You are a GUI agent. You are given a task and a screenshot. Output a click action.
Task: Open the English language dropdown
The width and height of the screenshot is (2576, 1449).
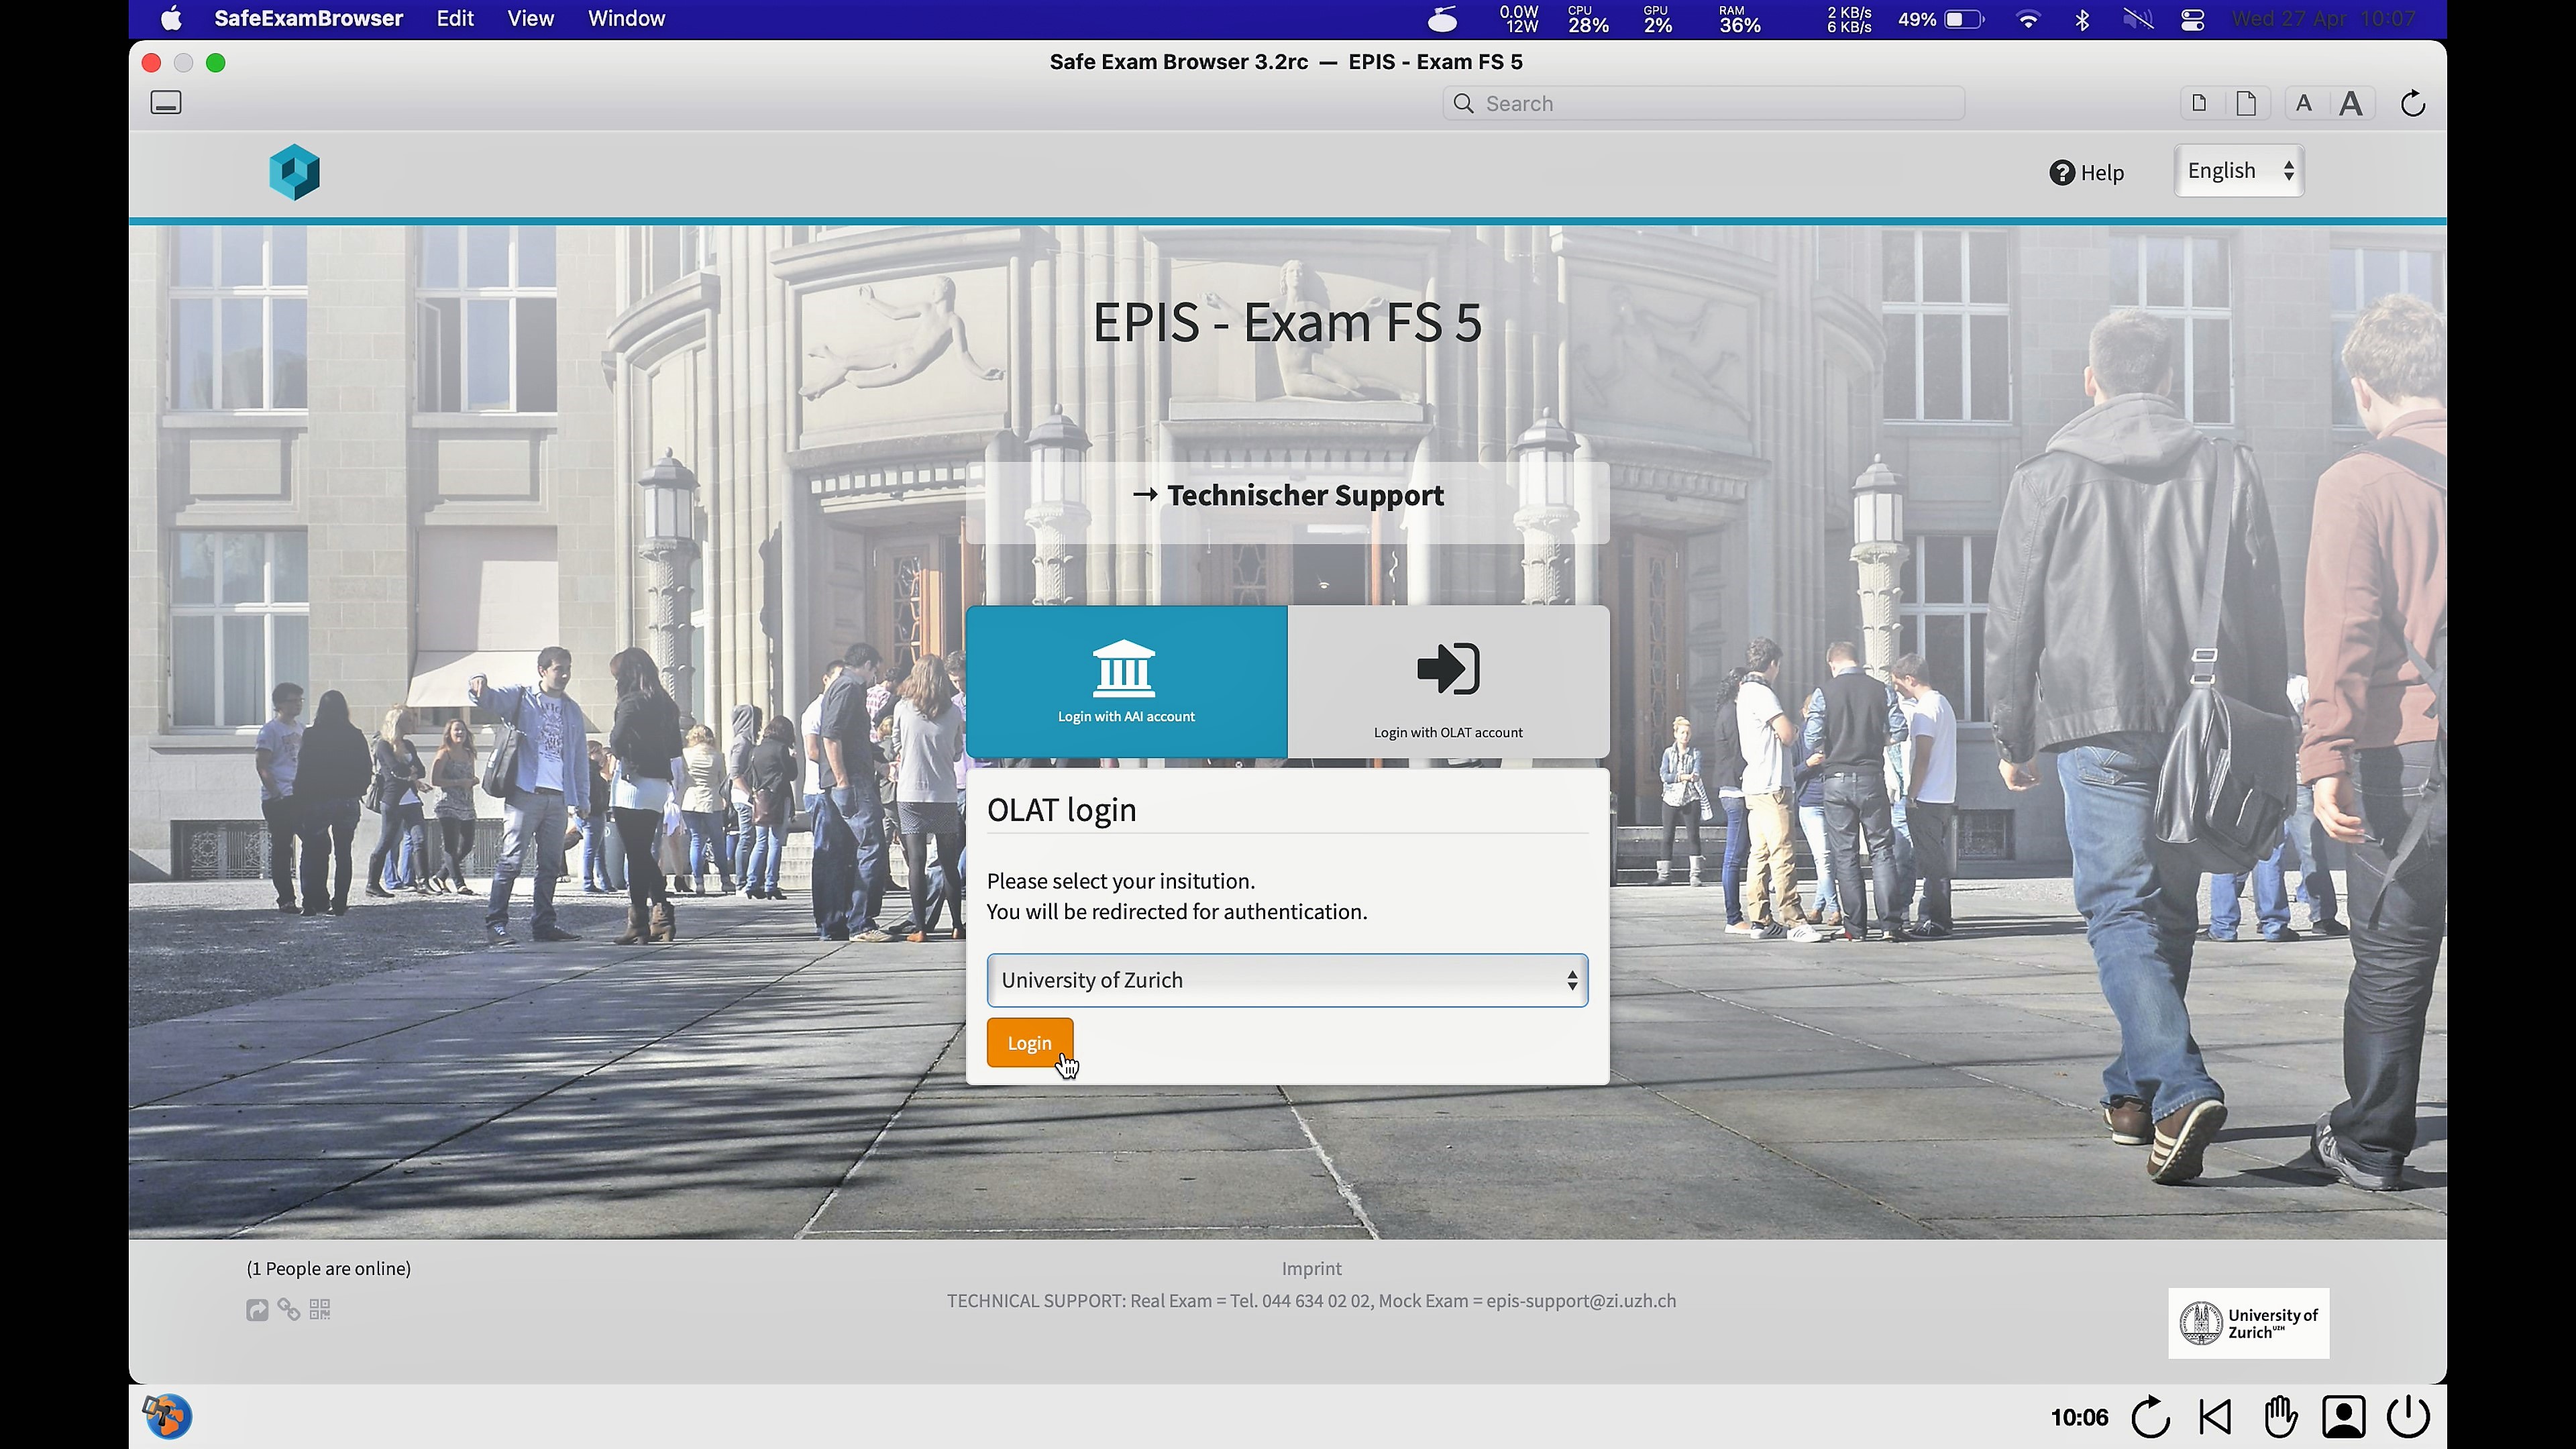(2239, 171)
